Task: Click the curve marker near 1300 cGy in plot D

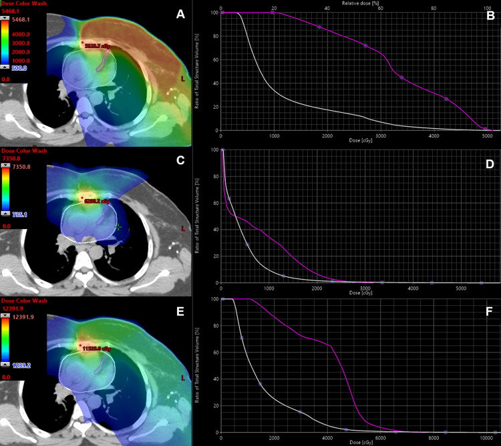Action: tap(283, 276)
